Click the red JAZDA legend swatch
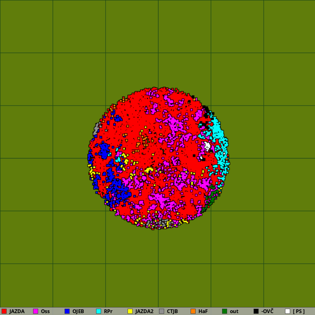 (x=4, y=311)
